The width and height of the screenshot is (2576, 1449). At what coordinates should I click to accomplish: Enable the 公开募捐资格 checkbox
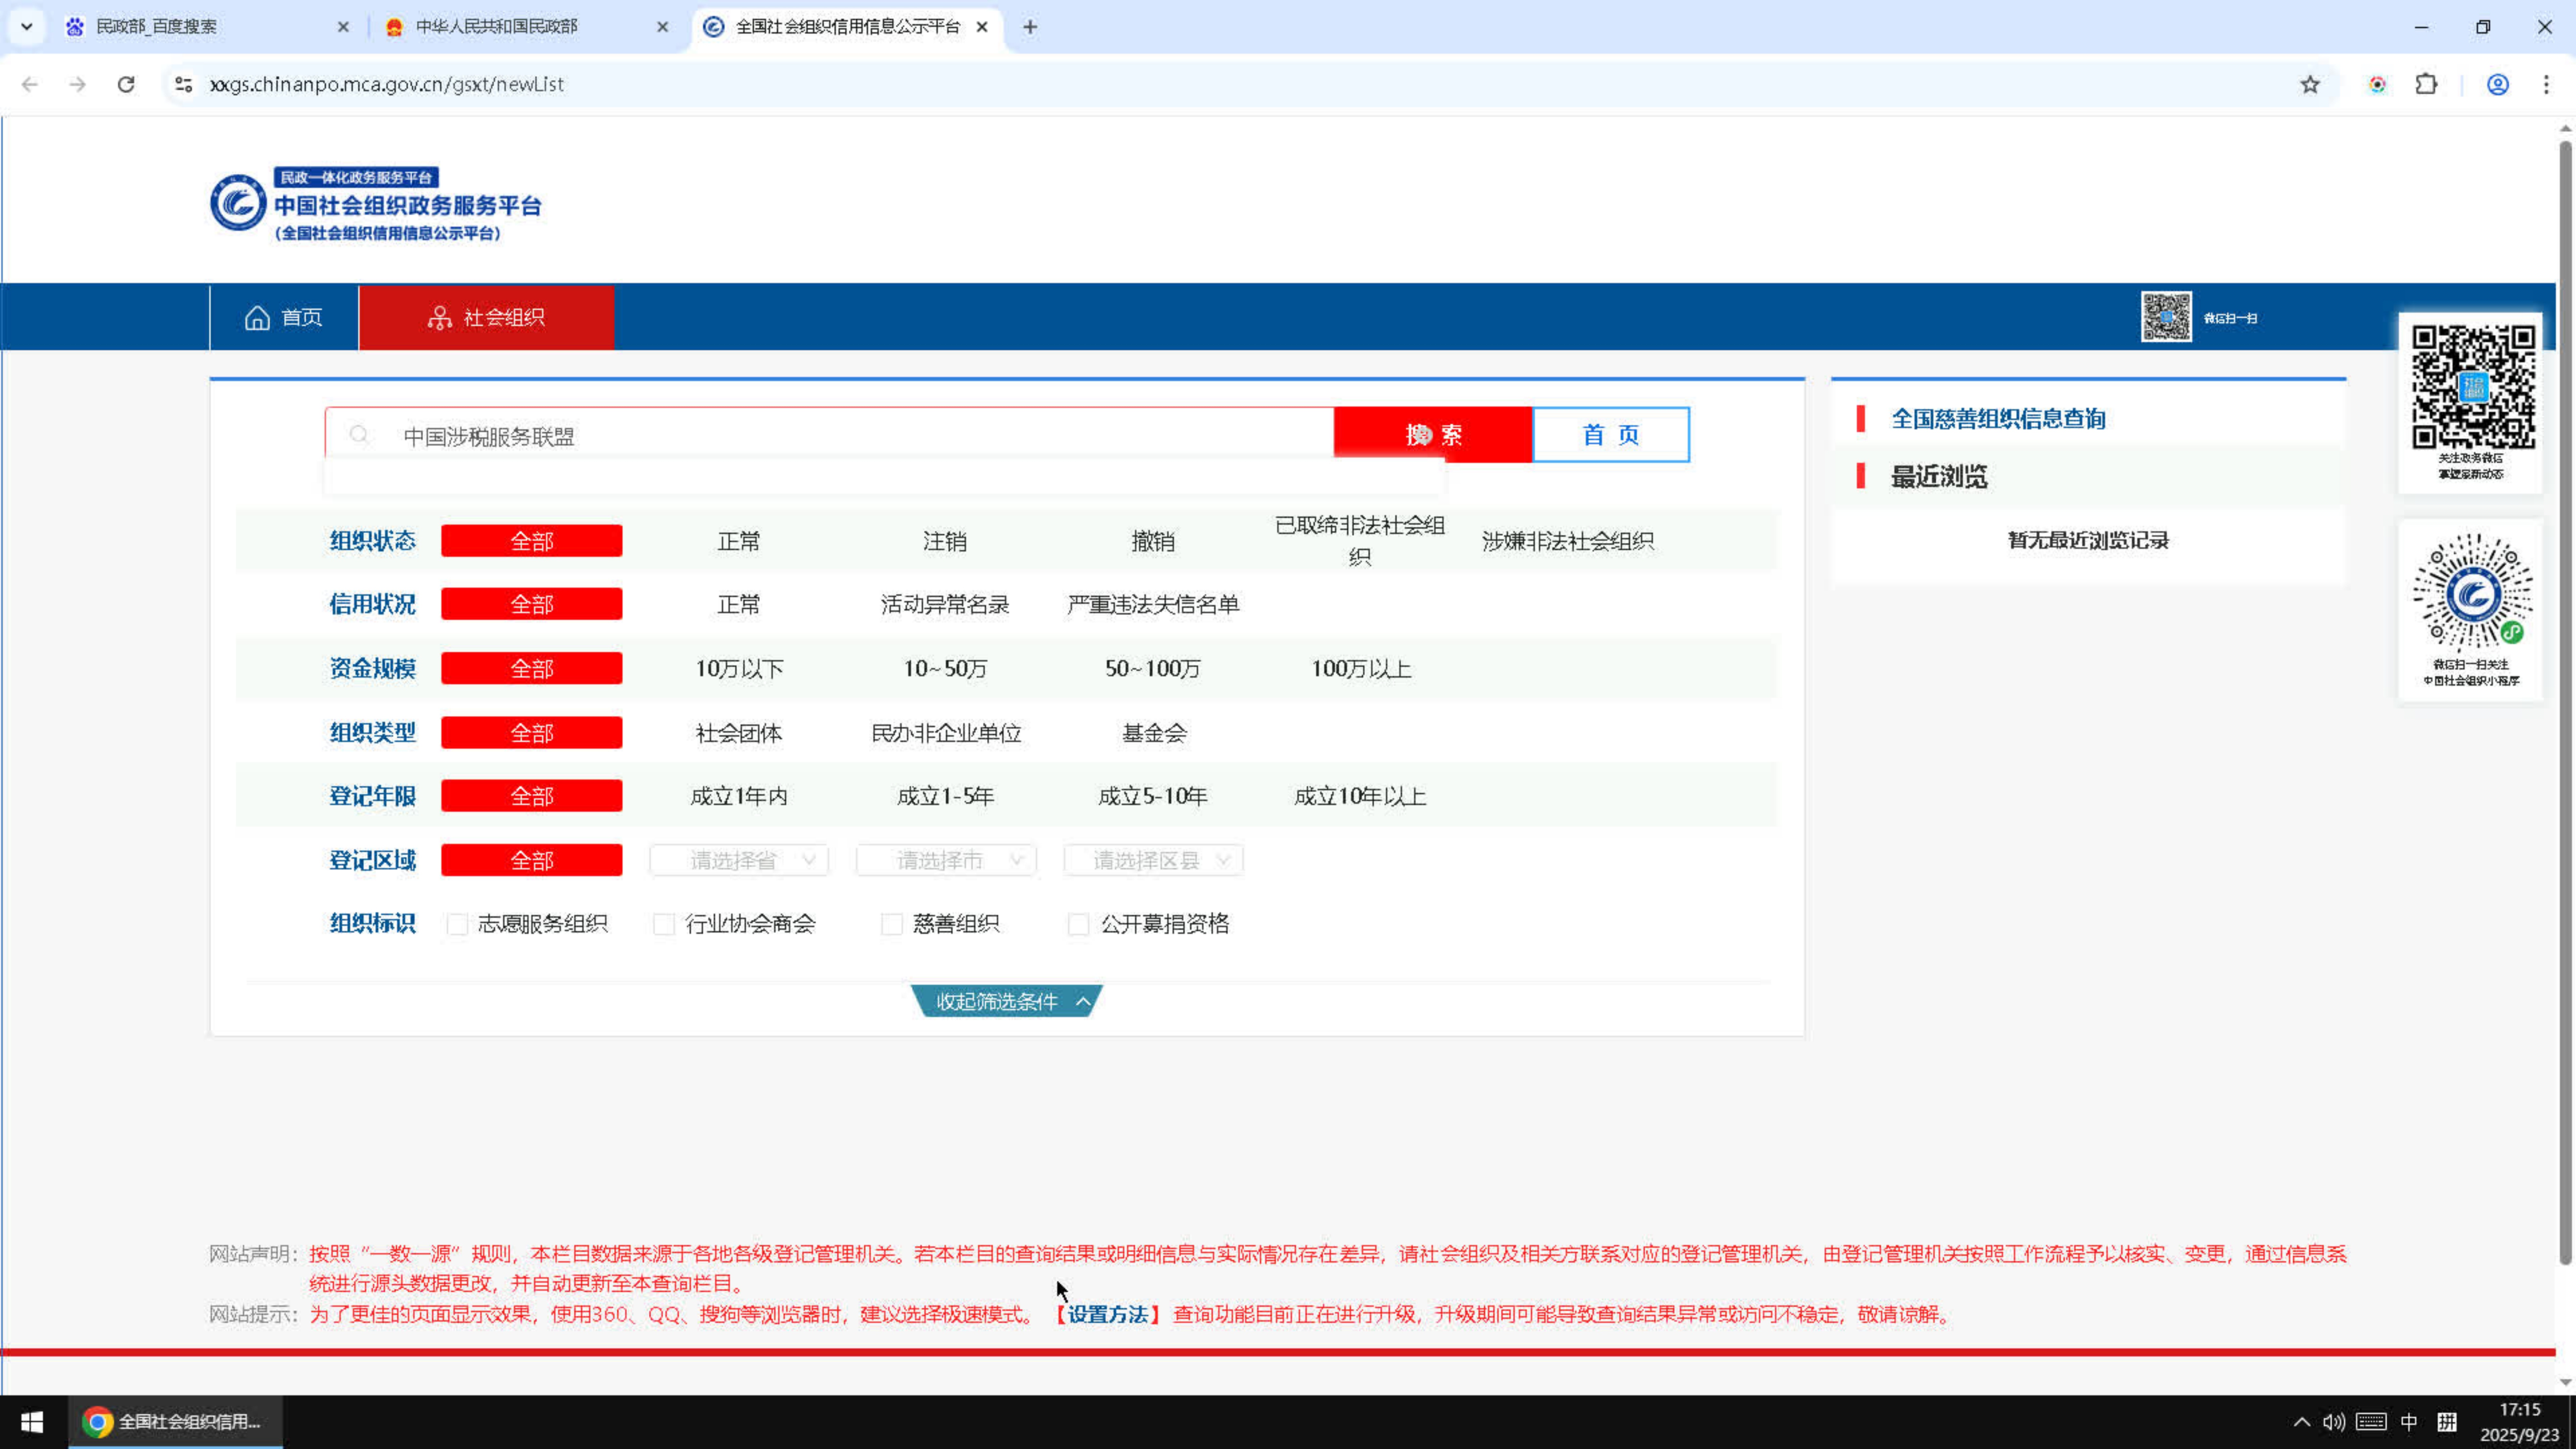(x=1078, y=924)
